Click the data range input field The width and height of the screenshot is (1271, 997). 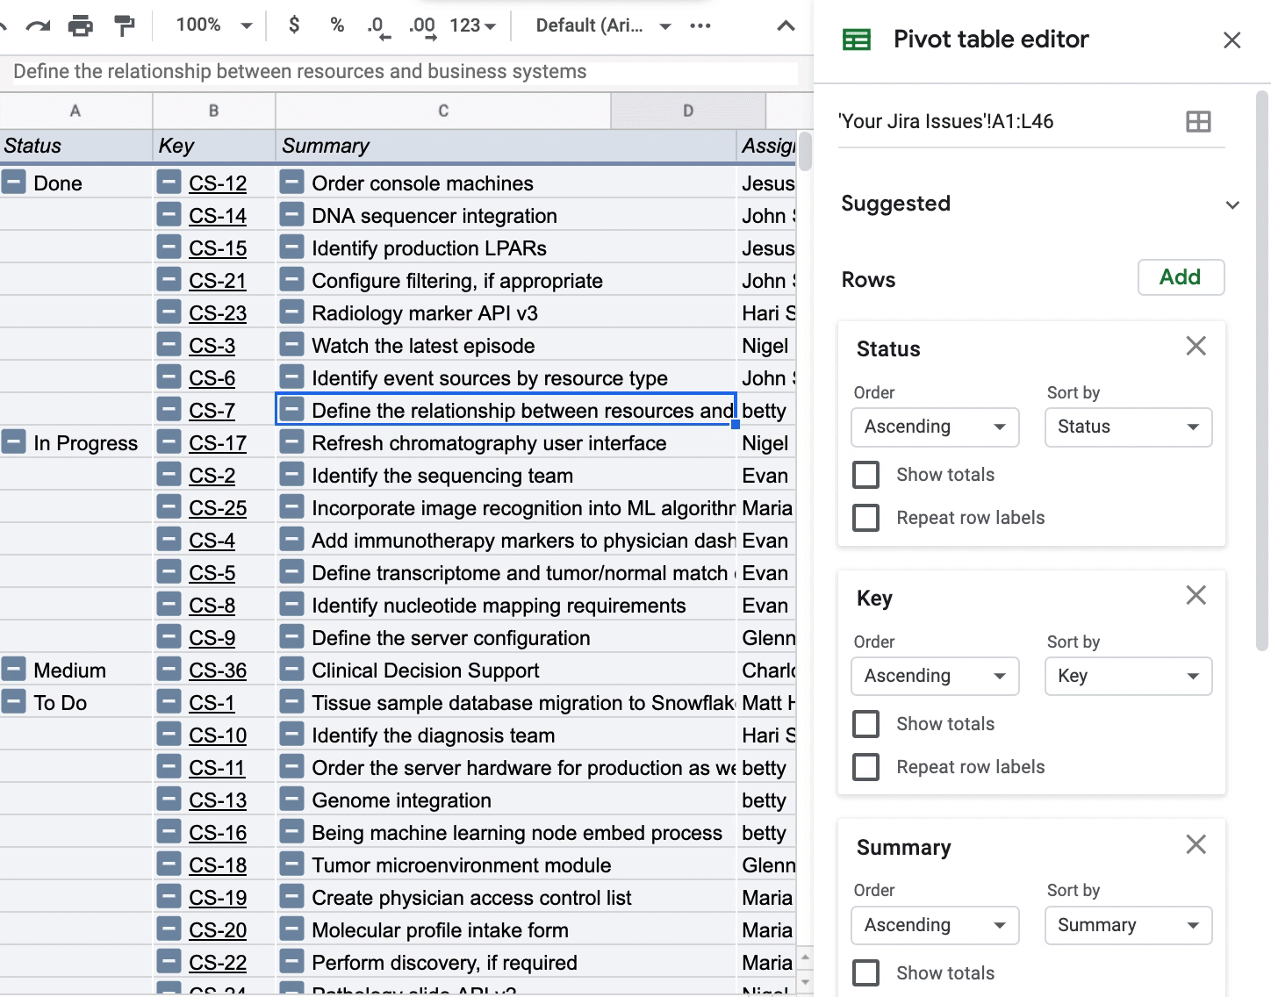(x=1001, y=122)
